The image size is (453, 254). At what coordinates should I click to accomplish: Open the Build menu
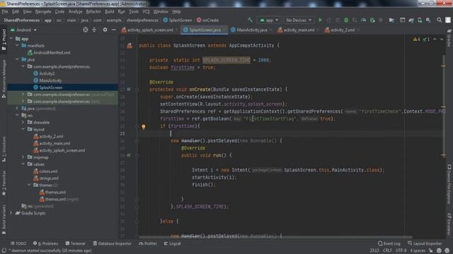point(109,11)
